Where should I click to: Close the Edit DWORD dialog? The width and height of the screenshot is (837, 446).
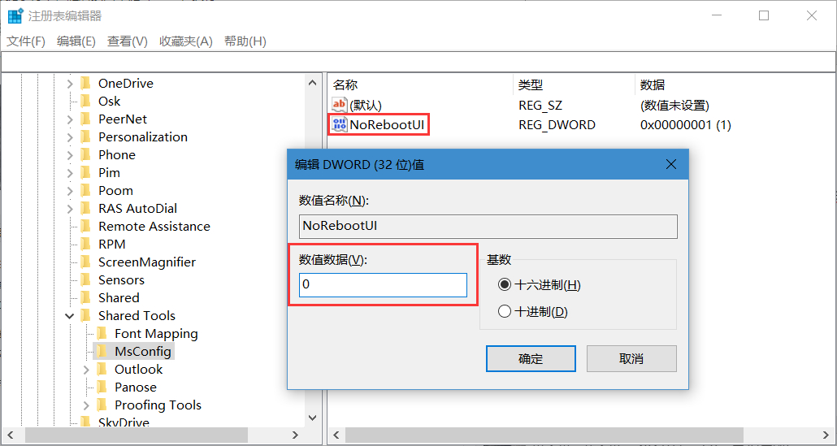(671, 164)
